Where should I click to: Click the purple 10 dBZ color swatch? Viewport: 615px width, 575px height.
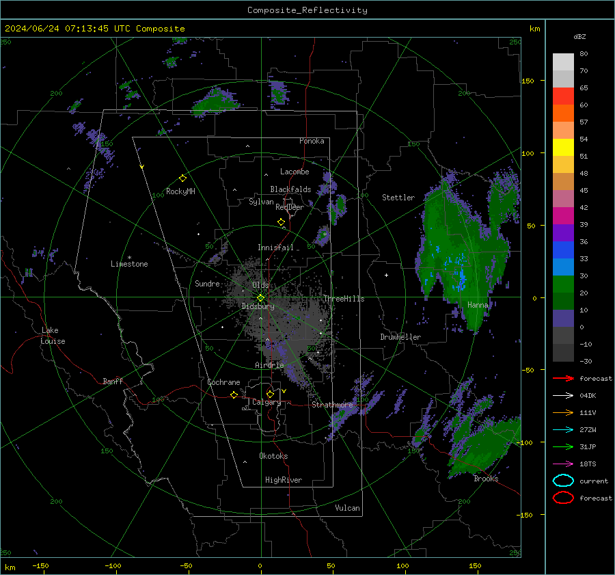pos(563,318)
